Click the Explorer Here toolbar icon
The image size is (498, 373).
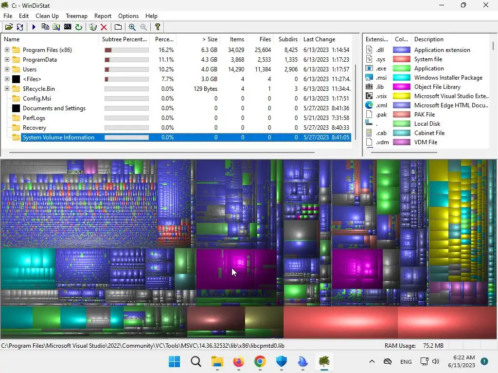[x=56, y=27]
